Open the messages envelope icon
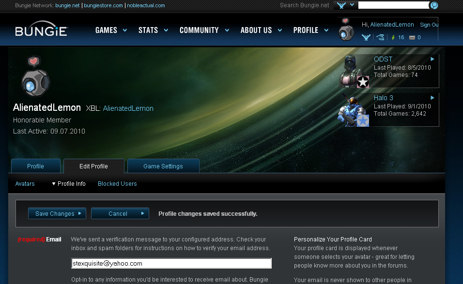The image size is (463, 284). [412, 37]
